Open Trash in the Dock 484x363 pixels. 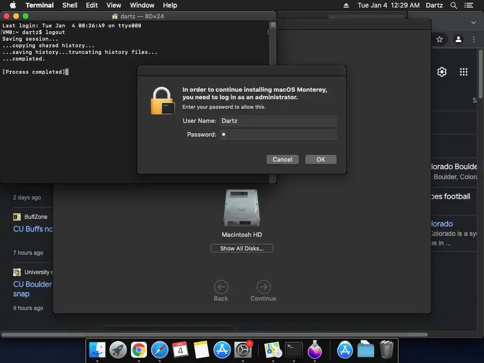pyautogui.click(x=387, y=349)
